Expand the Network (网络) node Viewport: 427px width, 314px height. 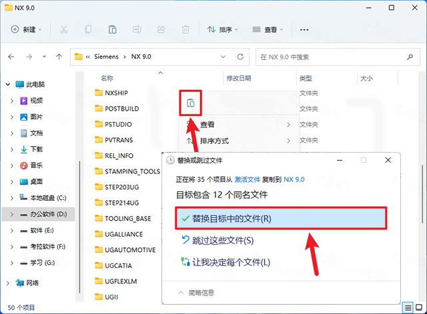coord(8,283)
